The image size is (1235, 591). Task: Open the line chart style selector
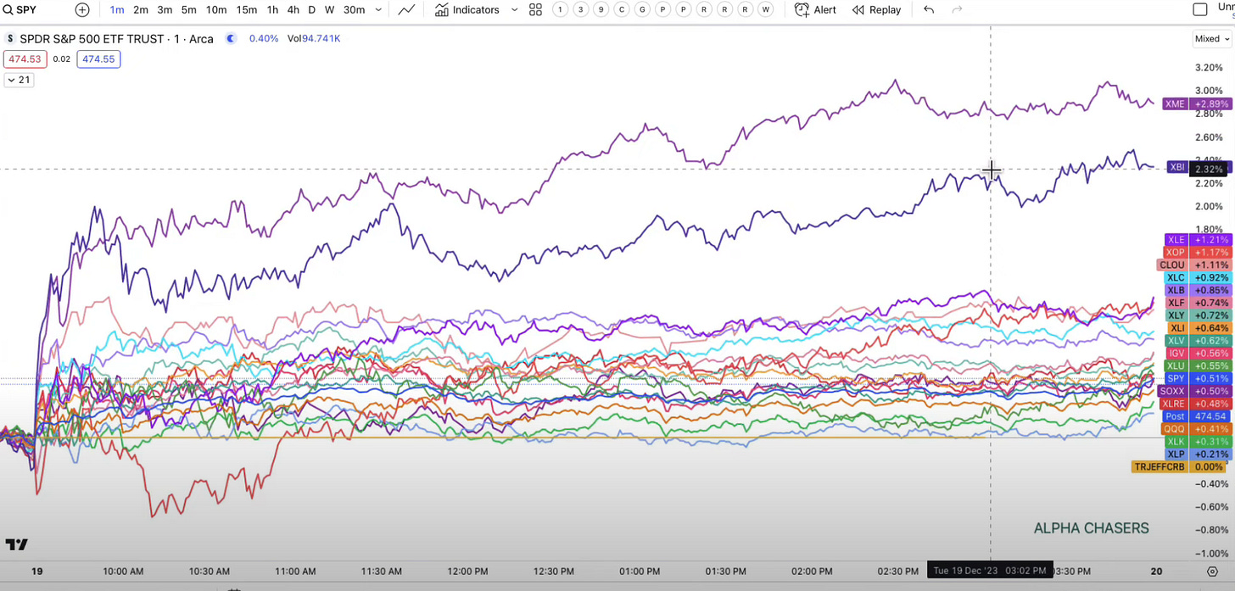(406, 10)
